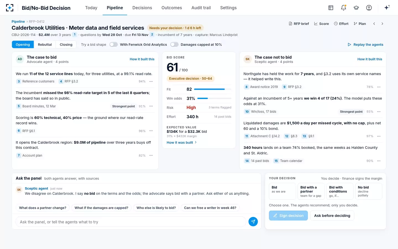This screenshot has width=398, height=249.
Task: Click Replay the agents link
Action: [365, 45]
